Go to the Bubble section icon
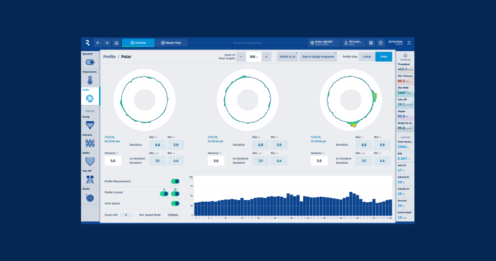 [x=90, y=161]
